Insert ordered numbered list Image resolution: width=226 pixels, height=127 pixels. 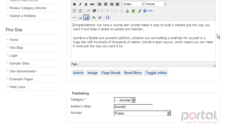click(80, 11)
